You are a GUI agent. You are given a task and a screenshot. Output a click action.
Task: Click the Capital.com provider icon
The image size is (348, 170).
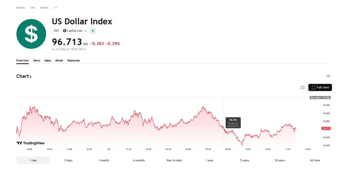click(x=65, y=31)
